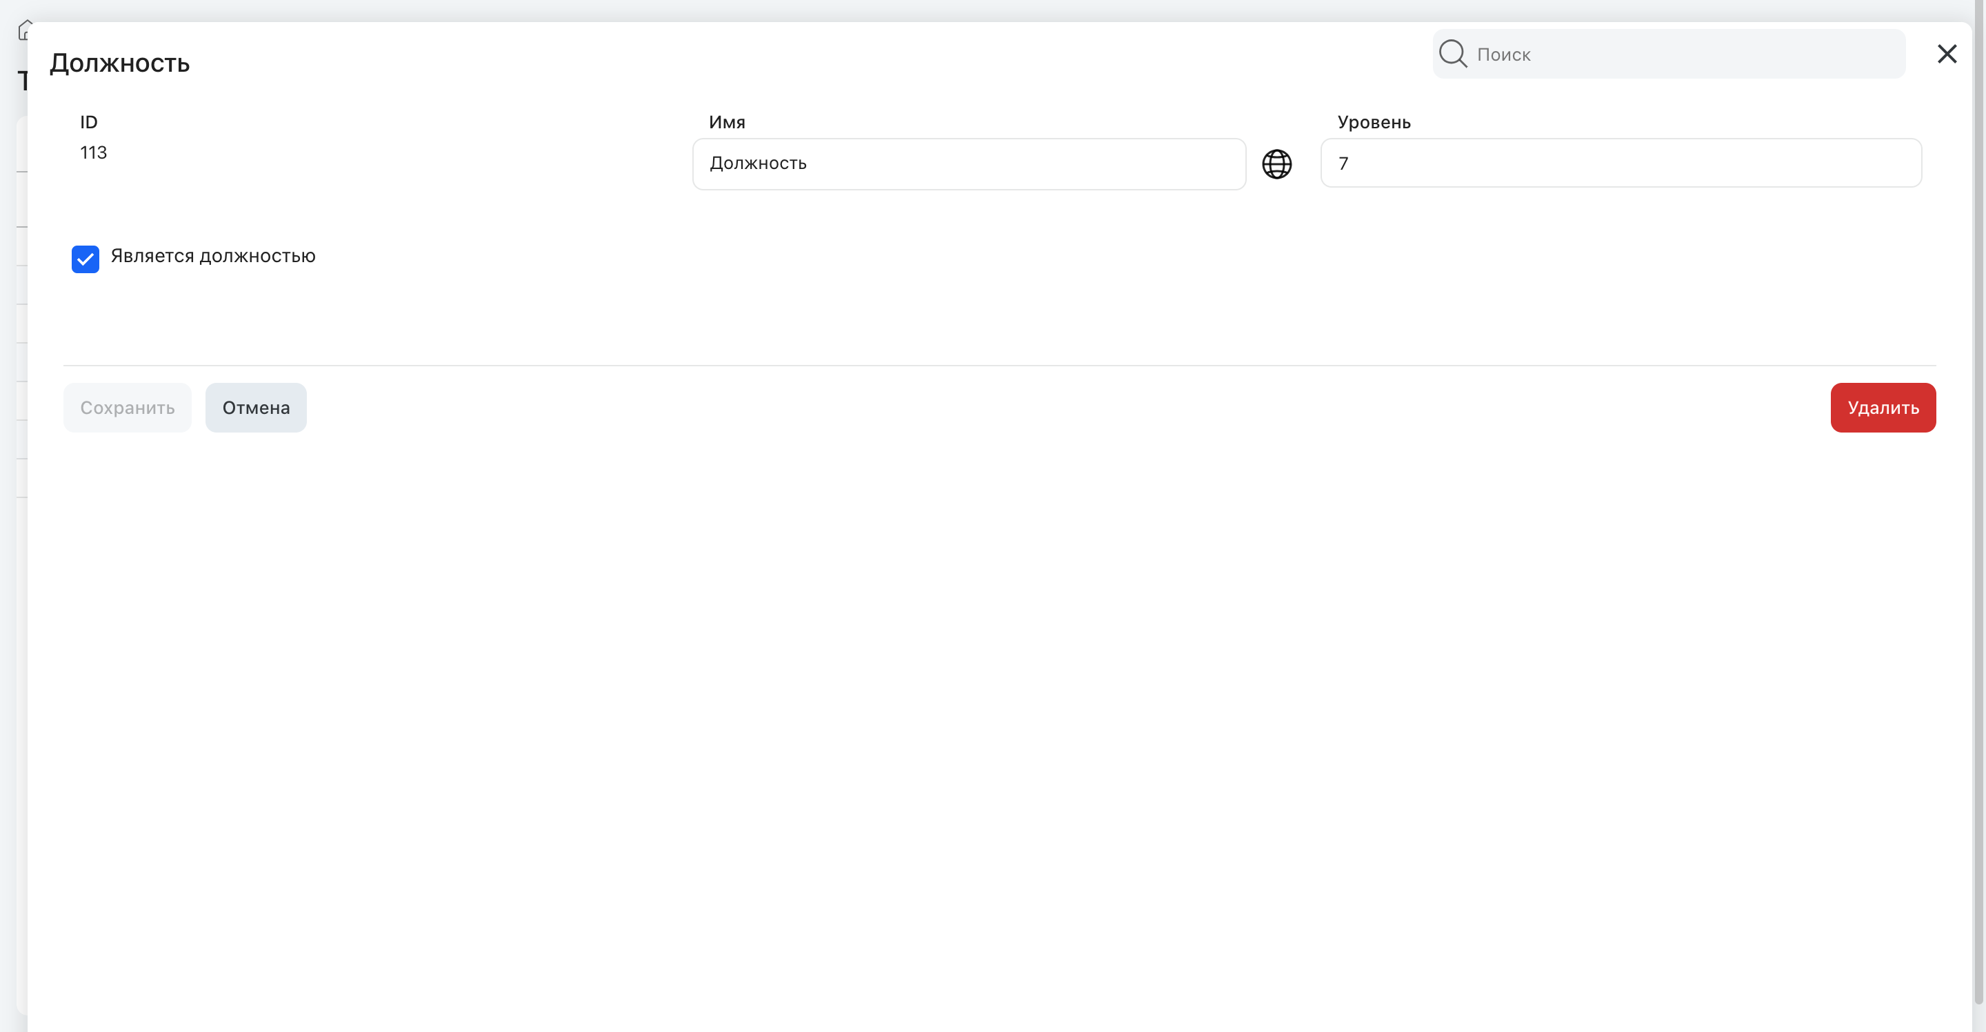
Task: Click the Является должностью label text
Action: (x=213, y=256)
